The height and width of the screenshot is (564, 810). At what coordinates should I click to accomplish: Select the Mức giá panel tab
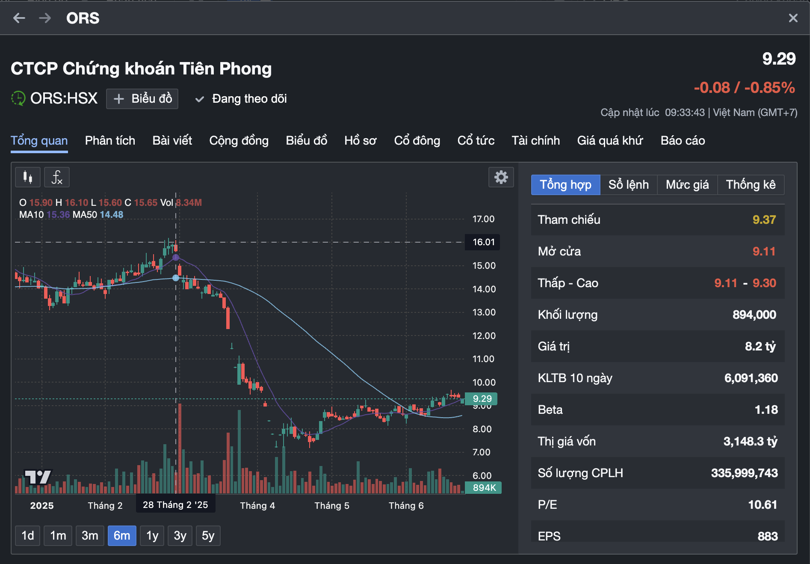click(687, 185)
